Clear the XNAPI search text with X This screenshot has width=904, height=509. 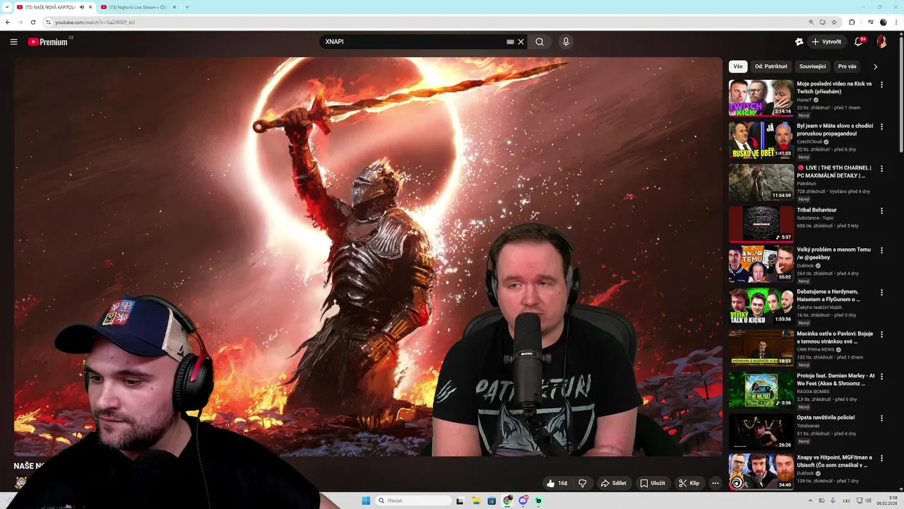[x=521, y=42]
